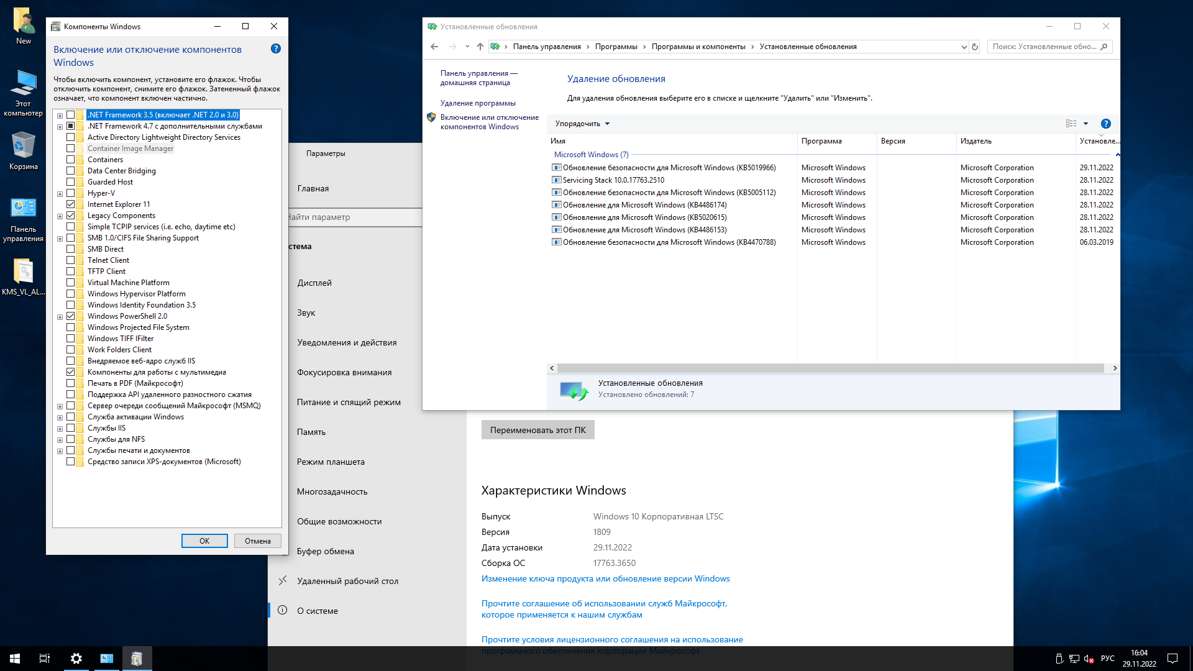Open help in the Windows Components dialog
Viewport: 1193px width, 671px height.
276,49
